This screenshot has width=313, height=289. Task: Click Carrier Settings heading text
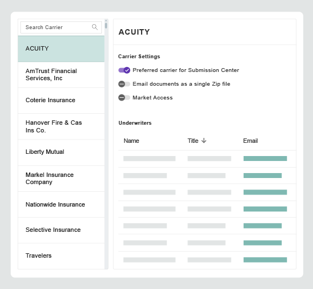click(139, 57)
